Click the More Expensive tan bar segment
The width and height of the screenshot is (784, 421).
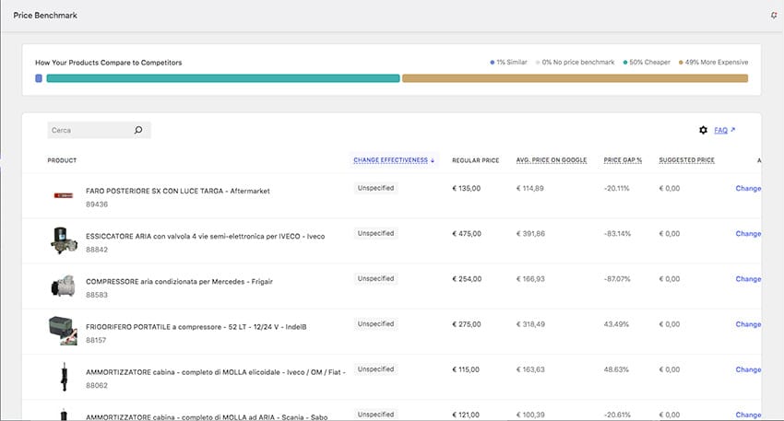coord(575,78)
